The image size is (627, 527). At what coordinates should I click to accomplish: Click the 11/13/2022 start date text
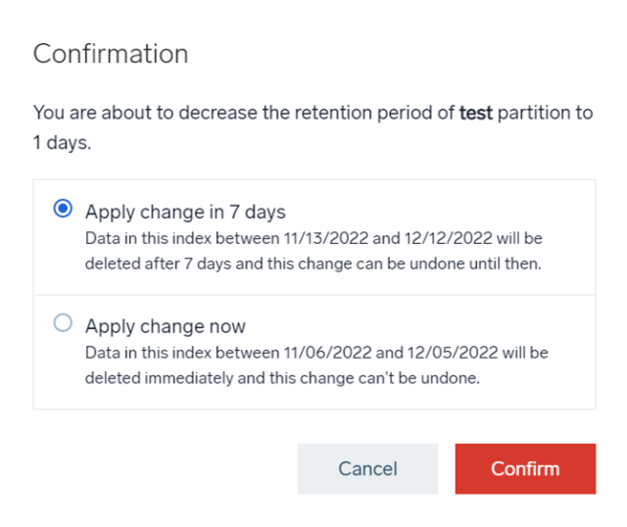326,238
